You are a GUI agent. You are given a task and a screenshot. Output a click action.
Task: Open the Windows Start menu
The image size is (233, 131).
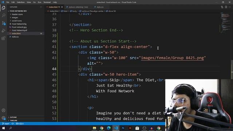[x=3, y=128]
